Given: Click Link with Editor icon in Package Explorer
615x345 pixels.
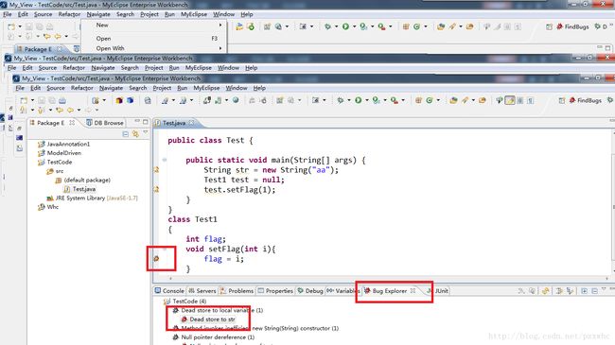Looking at the screenshot, I should pyautogui.click(x=135, y=134).
